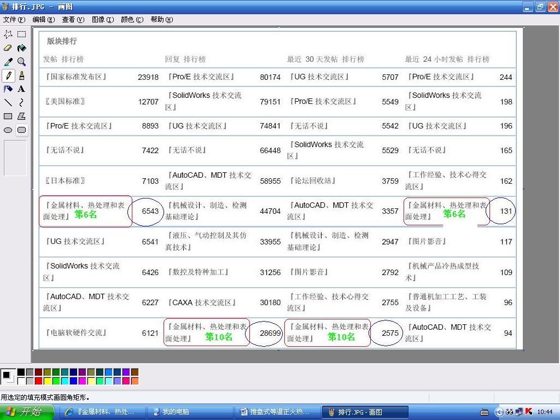Pick the white color swatch
The height and width of the screenshot is (420, 560).
pos(21,381)
